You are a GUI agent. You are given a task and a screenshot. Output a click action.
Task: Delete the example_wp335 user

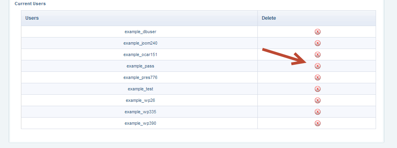(x=318, y=112)
